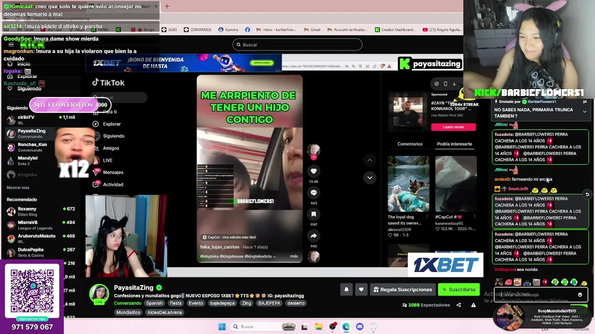595x334 pixels.
Task: Open TikTok Amigos page
Action: click(106, 148)
